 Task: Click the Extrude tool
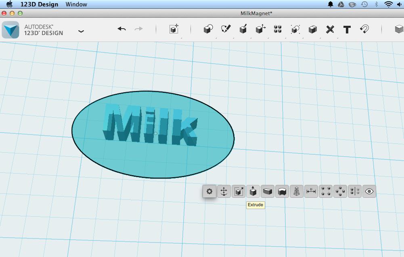coord(253,191)
